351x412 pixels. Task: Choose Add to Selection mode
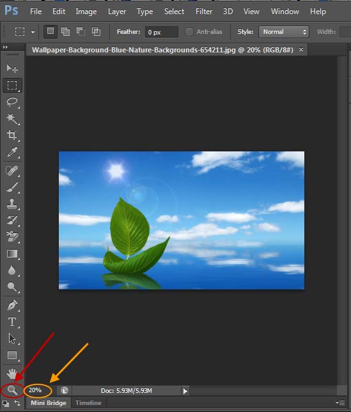[65, 31]
